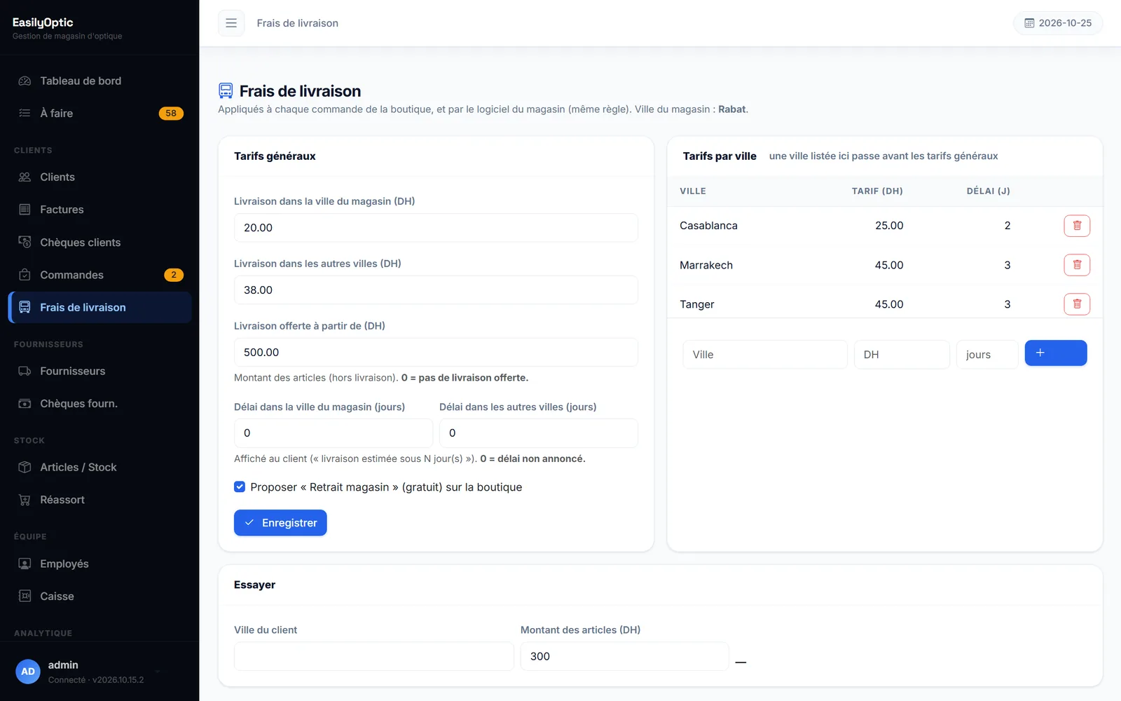1121x701 pixels.
Task: Focus Délai dans les autres villes field
Action: (539, 433)
